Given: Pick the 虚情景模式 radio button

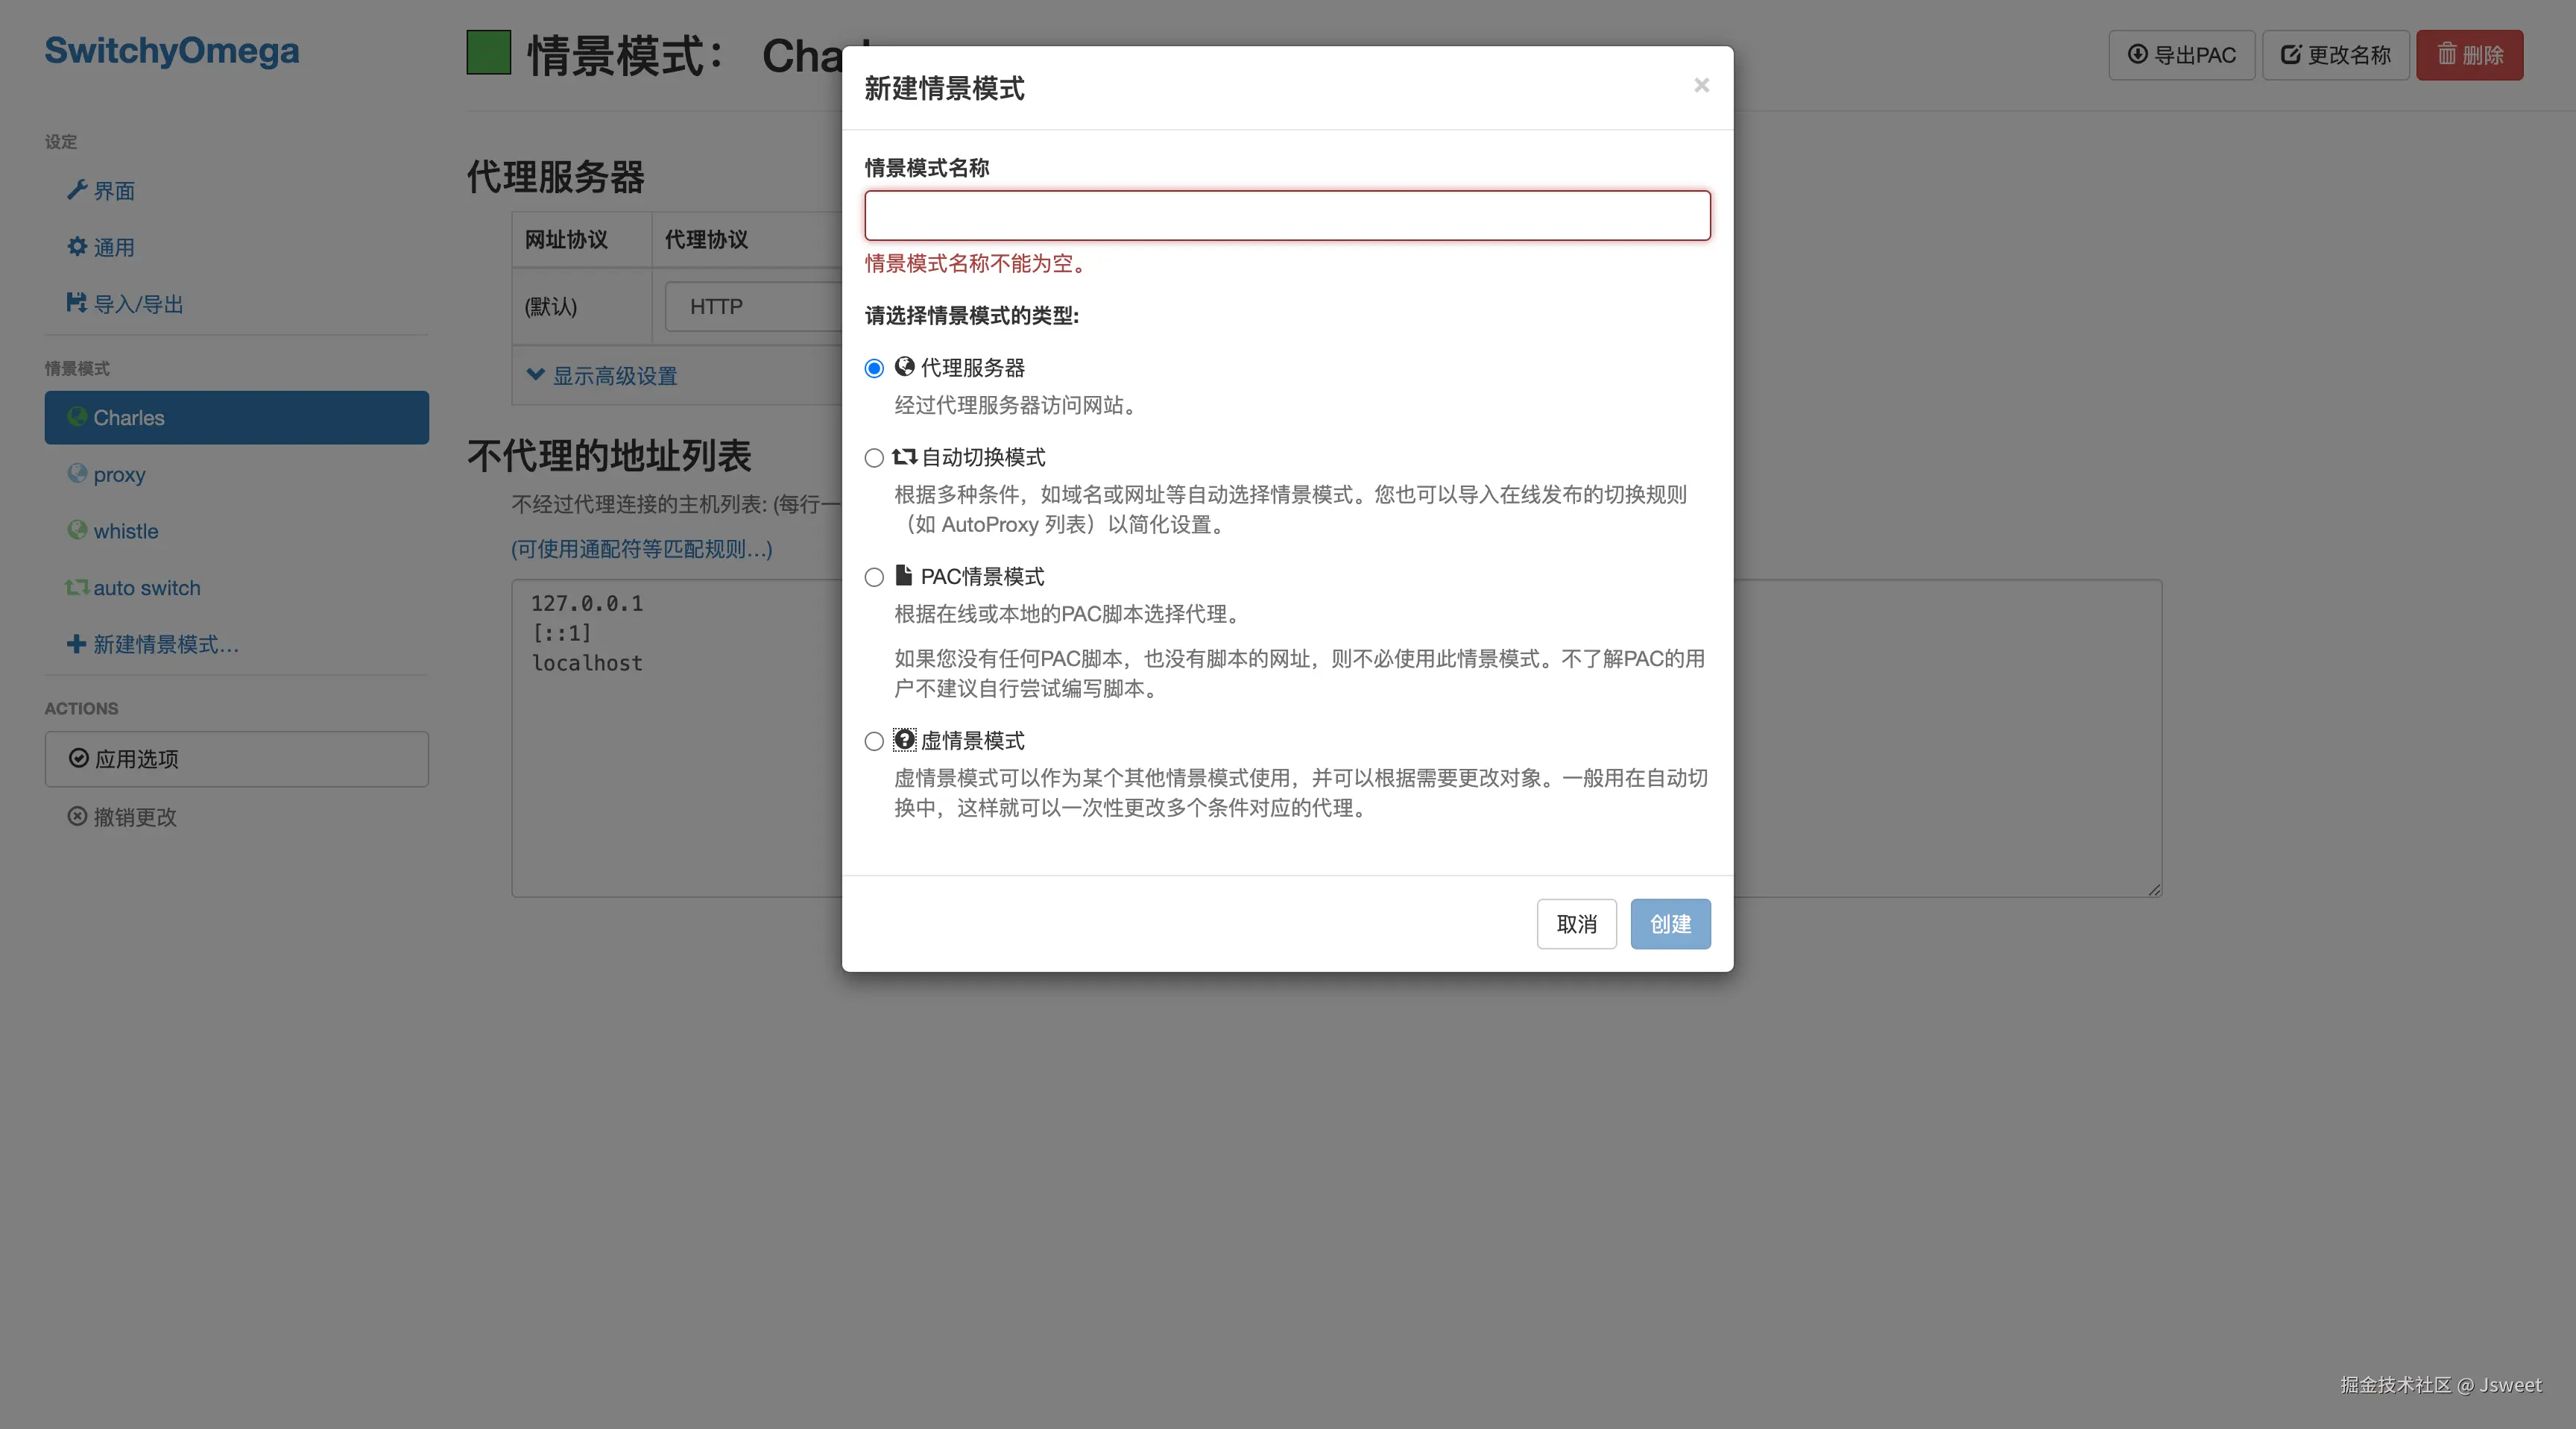Looking at the screenshot, I should coord(874,741).
